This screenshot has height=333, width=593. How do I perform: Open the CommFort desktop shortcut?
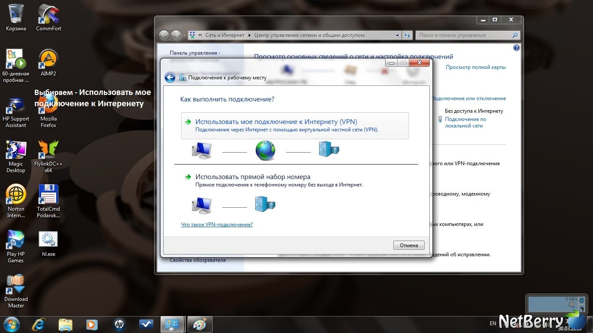click(x=49, y=17)
